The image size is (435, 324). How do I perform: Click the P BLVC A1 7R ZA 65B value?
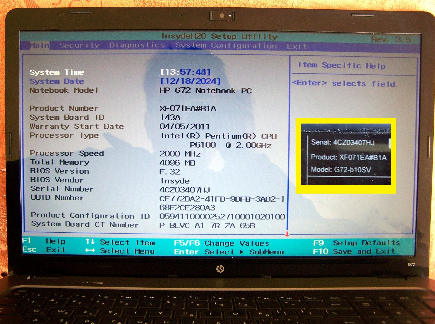click(207, 226)
